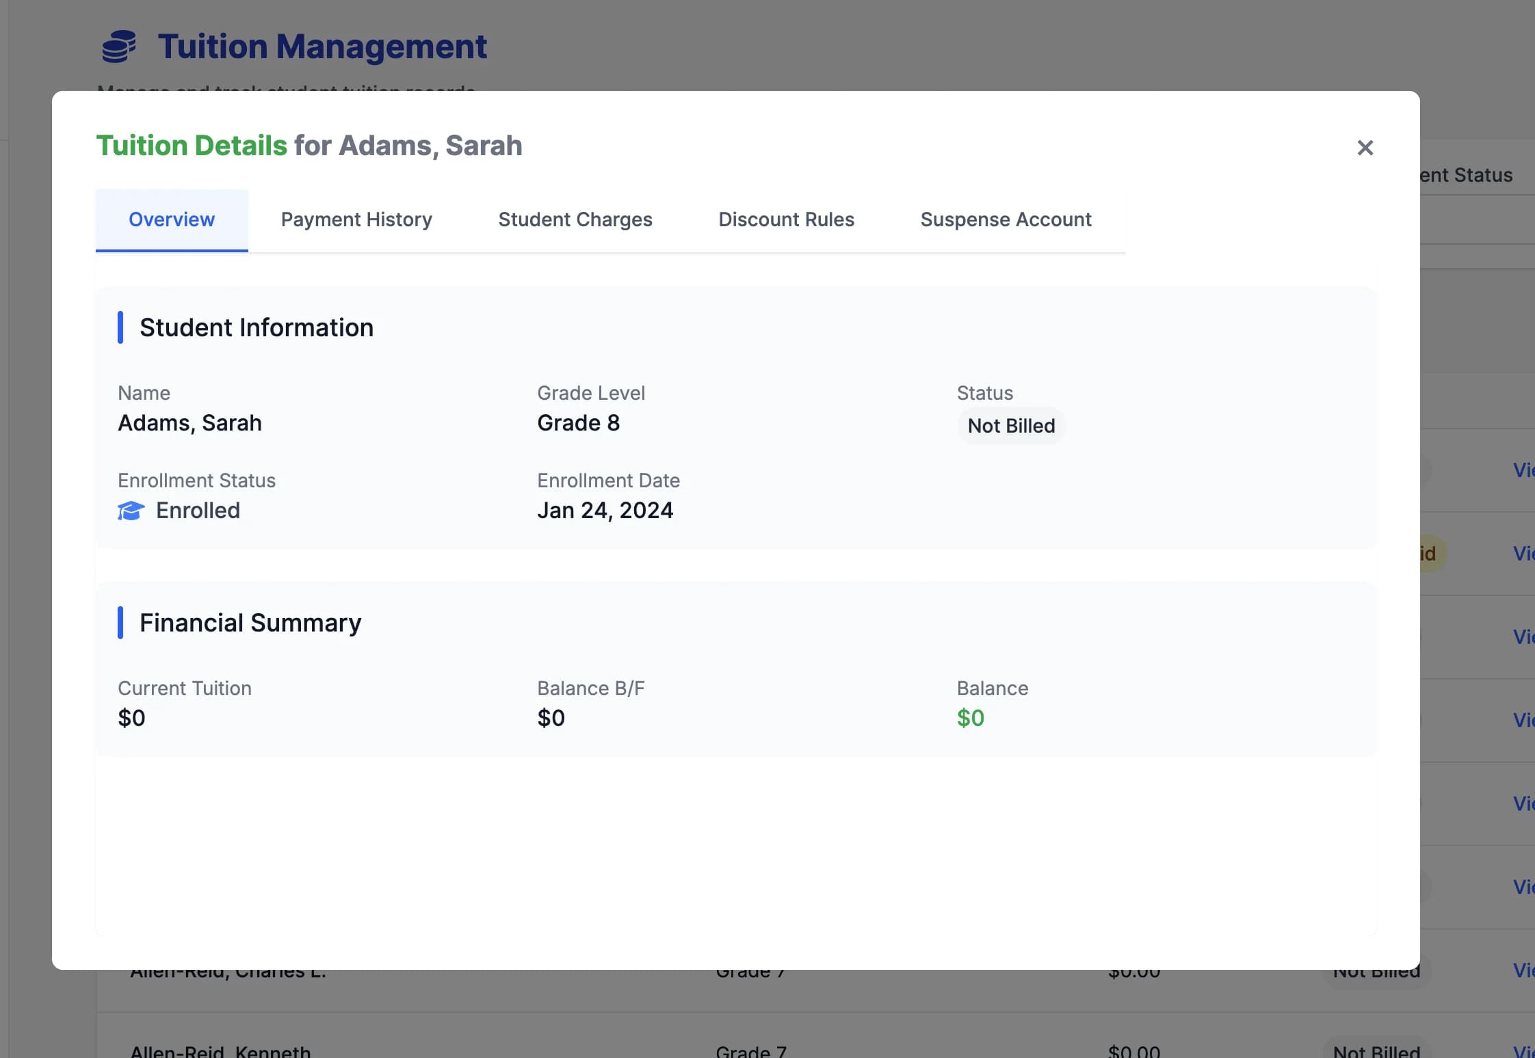Close the Tuition Details dialog
The height and width of the screenshot is (1058, 1535).
coord(1365,148)
